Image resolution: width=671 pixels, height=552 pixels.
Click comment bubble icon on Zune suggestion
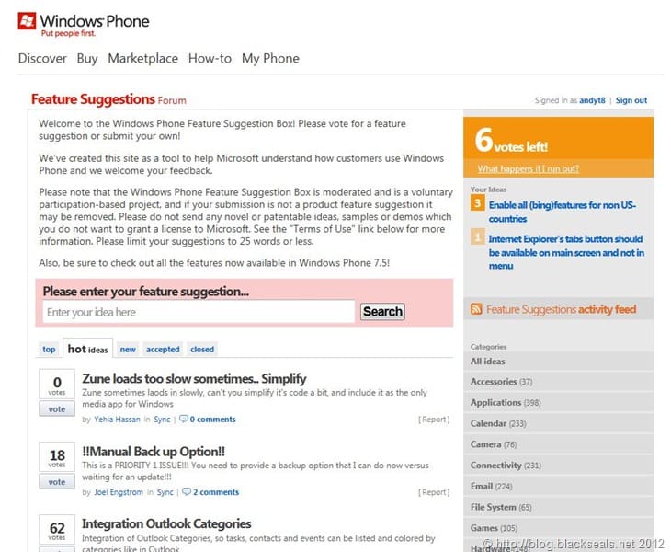[x=184, y=420]
